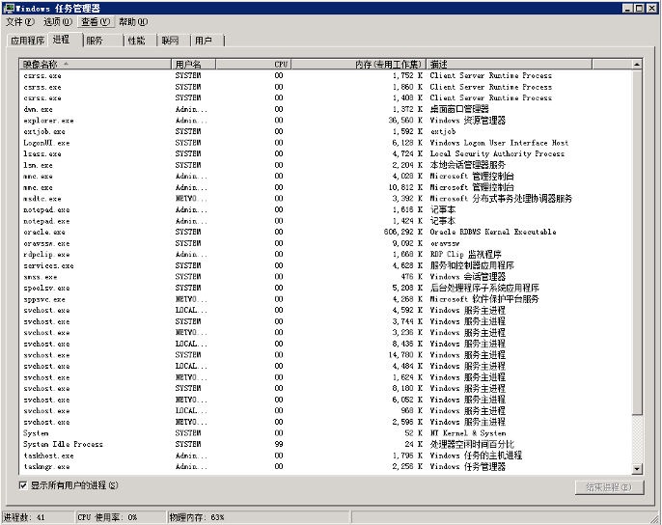Minimize the Task Manager window
Image resolution: width=662 pixels, height=525 pixels.
(628, 8)
